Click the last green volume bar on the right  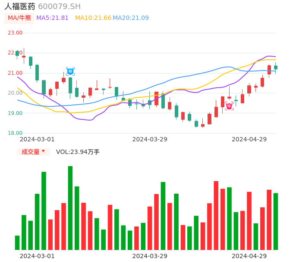pos(276,221)
